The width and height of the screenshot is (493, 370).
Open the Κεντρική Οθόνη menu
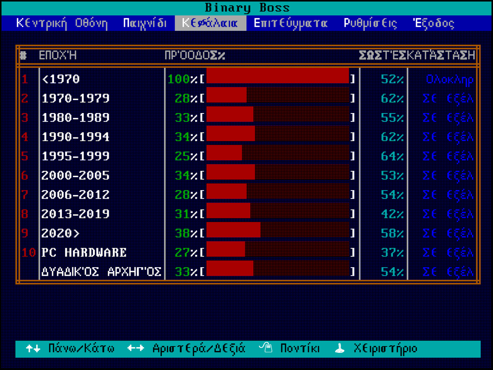[x=62, y=23]
